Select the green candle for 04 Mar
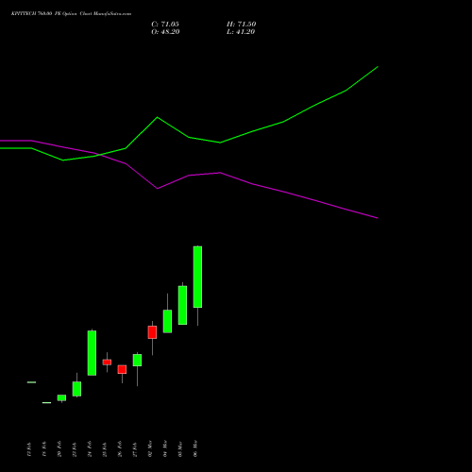 [167, 321]
